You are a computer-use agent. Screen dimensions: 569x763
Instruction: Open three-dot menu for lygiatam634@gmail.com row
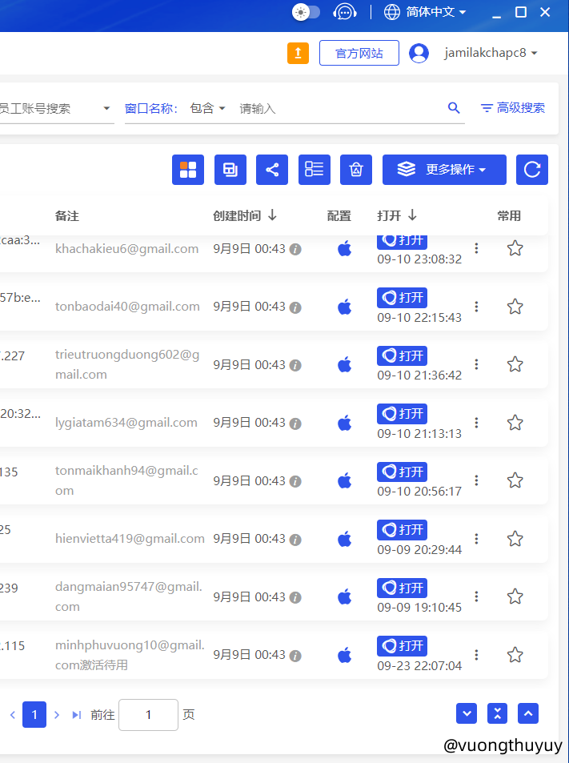pos(477,423)
